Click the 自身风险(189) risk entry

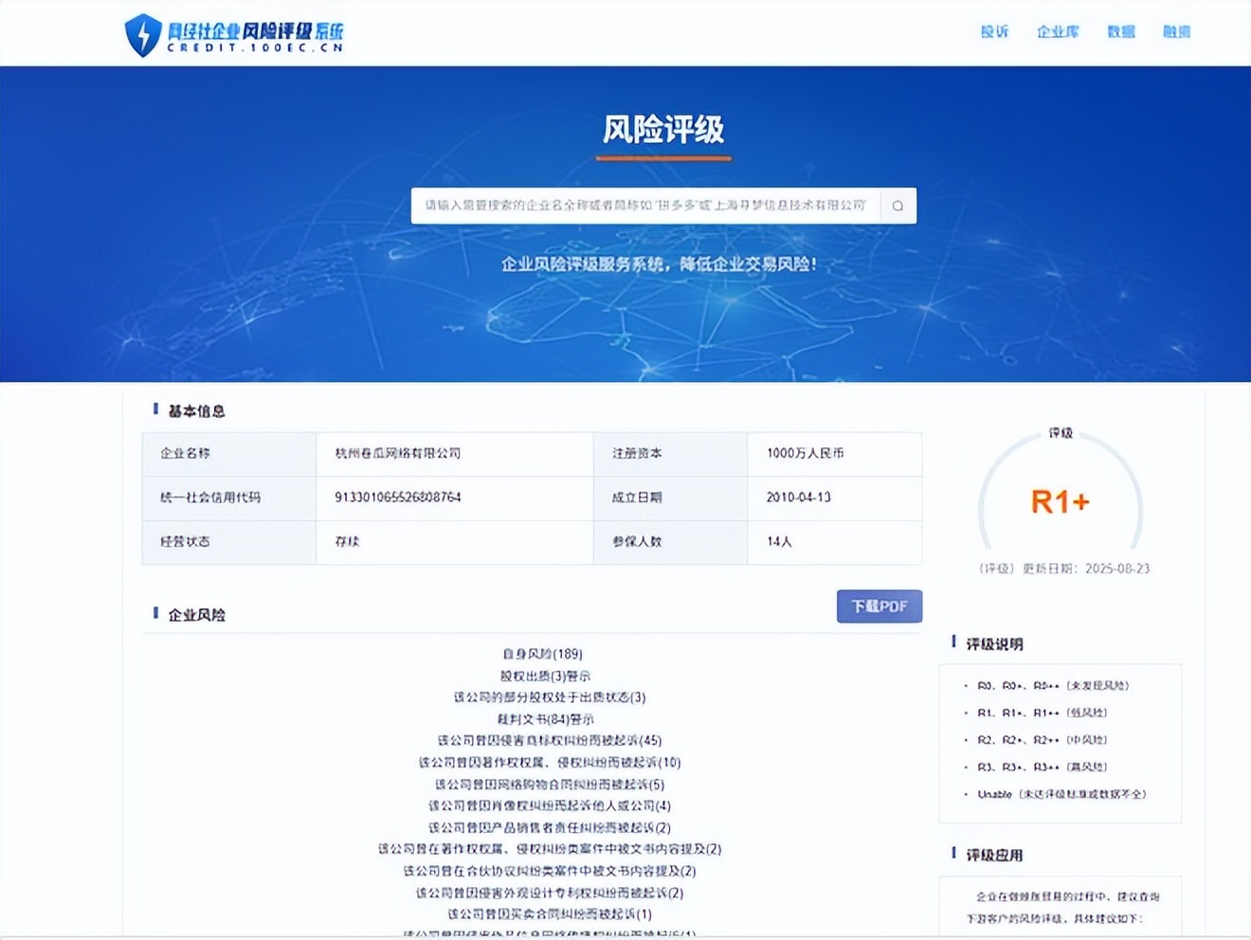(542, 654)
